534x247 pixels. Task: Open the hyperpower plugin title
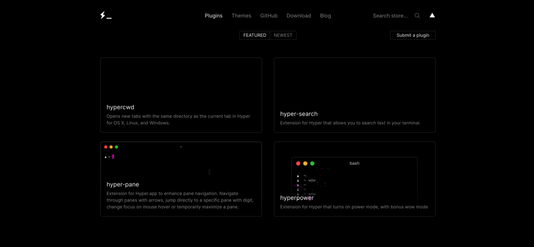tap(297, 198)
